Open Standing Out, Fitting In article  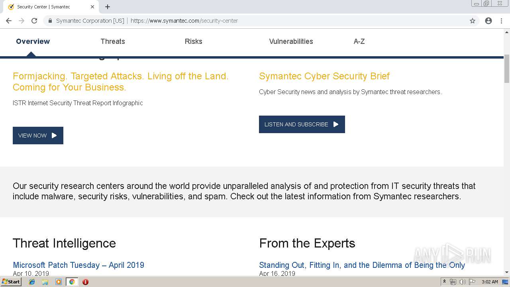(362, 265)
